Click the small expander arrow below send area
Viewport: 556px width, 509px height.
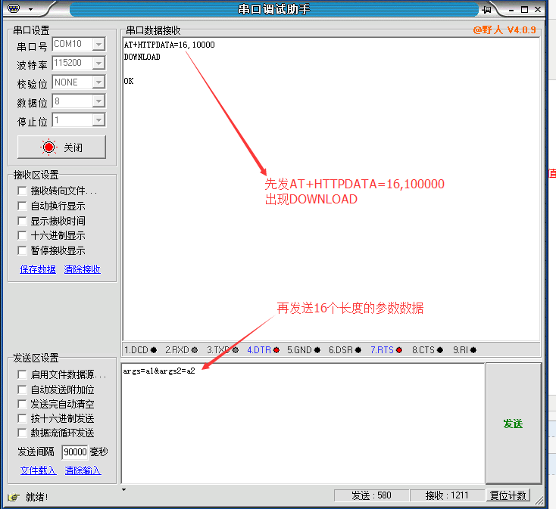(x=123, y=489)
